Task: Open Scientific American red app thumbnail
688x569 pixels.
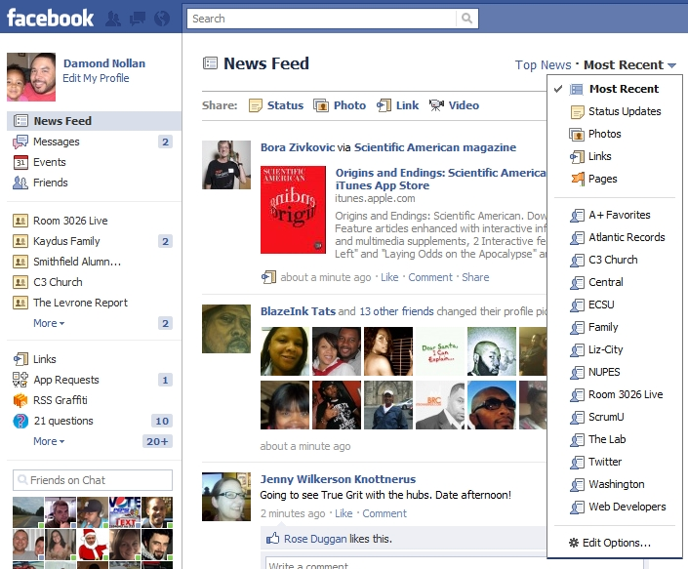Action: coord(293,210)
